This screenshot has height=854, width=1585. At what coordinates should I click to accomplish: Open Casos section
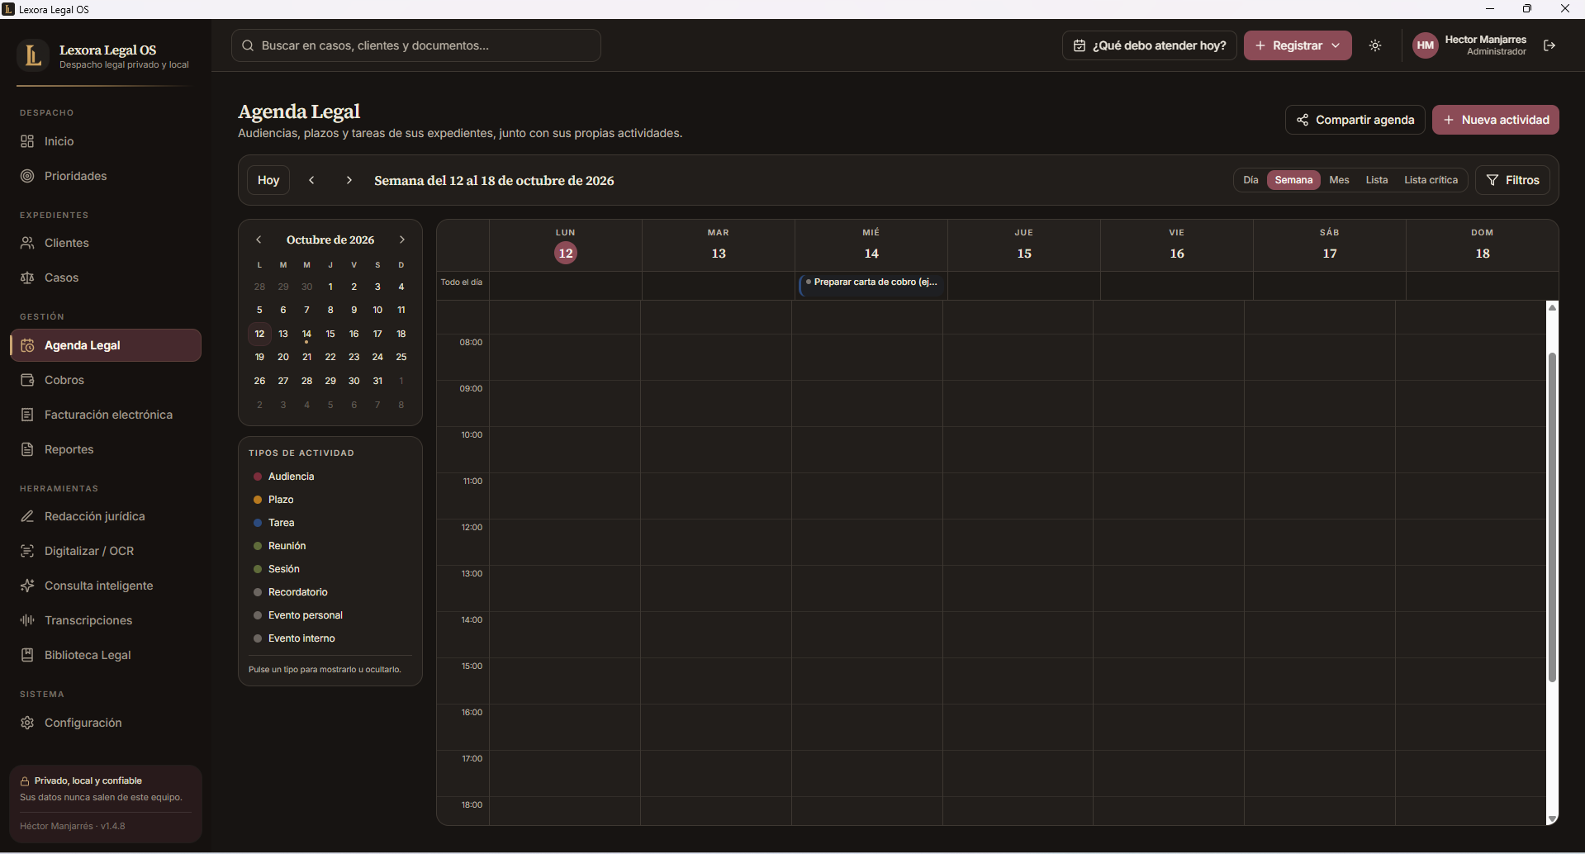(x=105, y=278)
